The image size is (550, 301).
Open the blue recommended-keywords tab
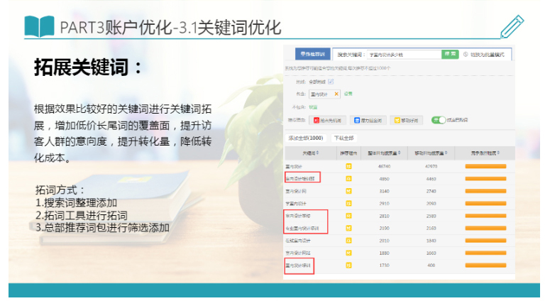click(311, 54)
